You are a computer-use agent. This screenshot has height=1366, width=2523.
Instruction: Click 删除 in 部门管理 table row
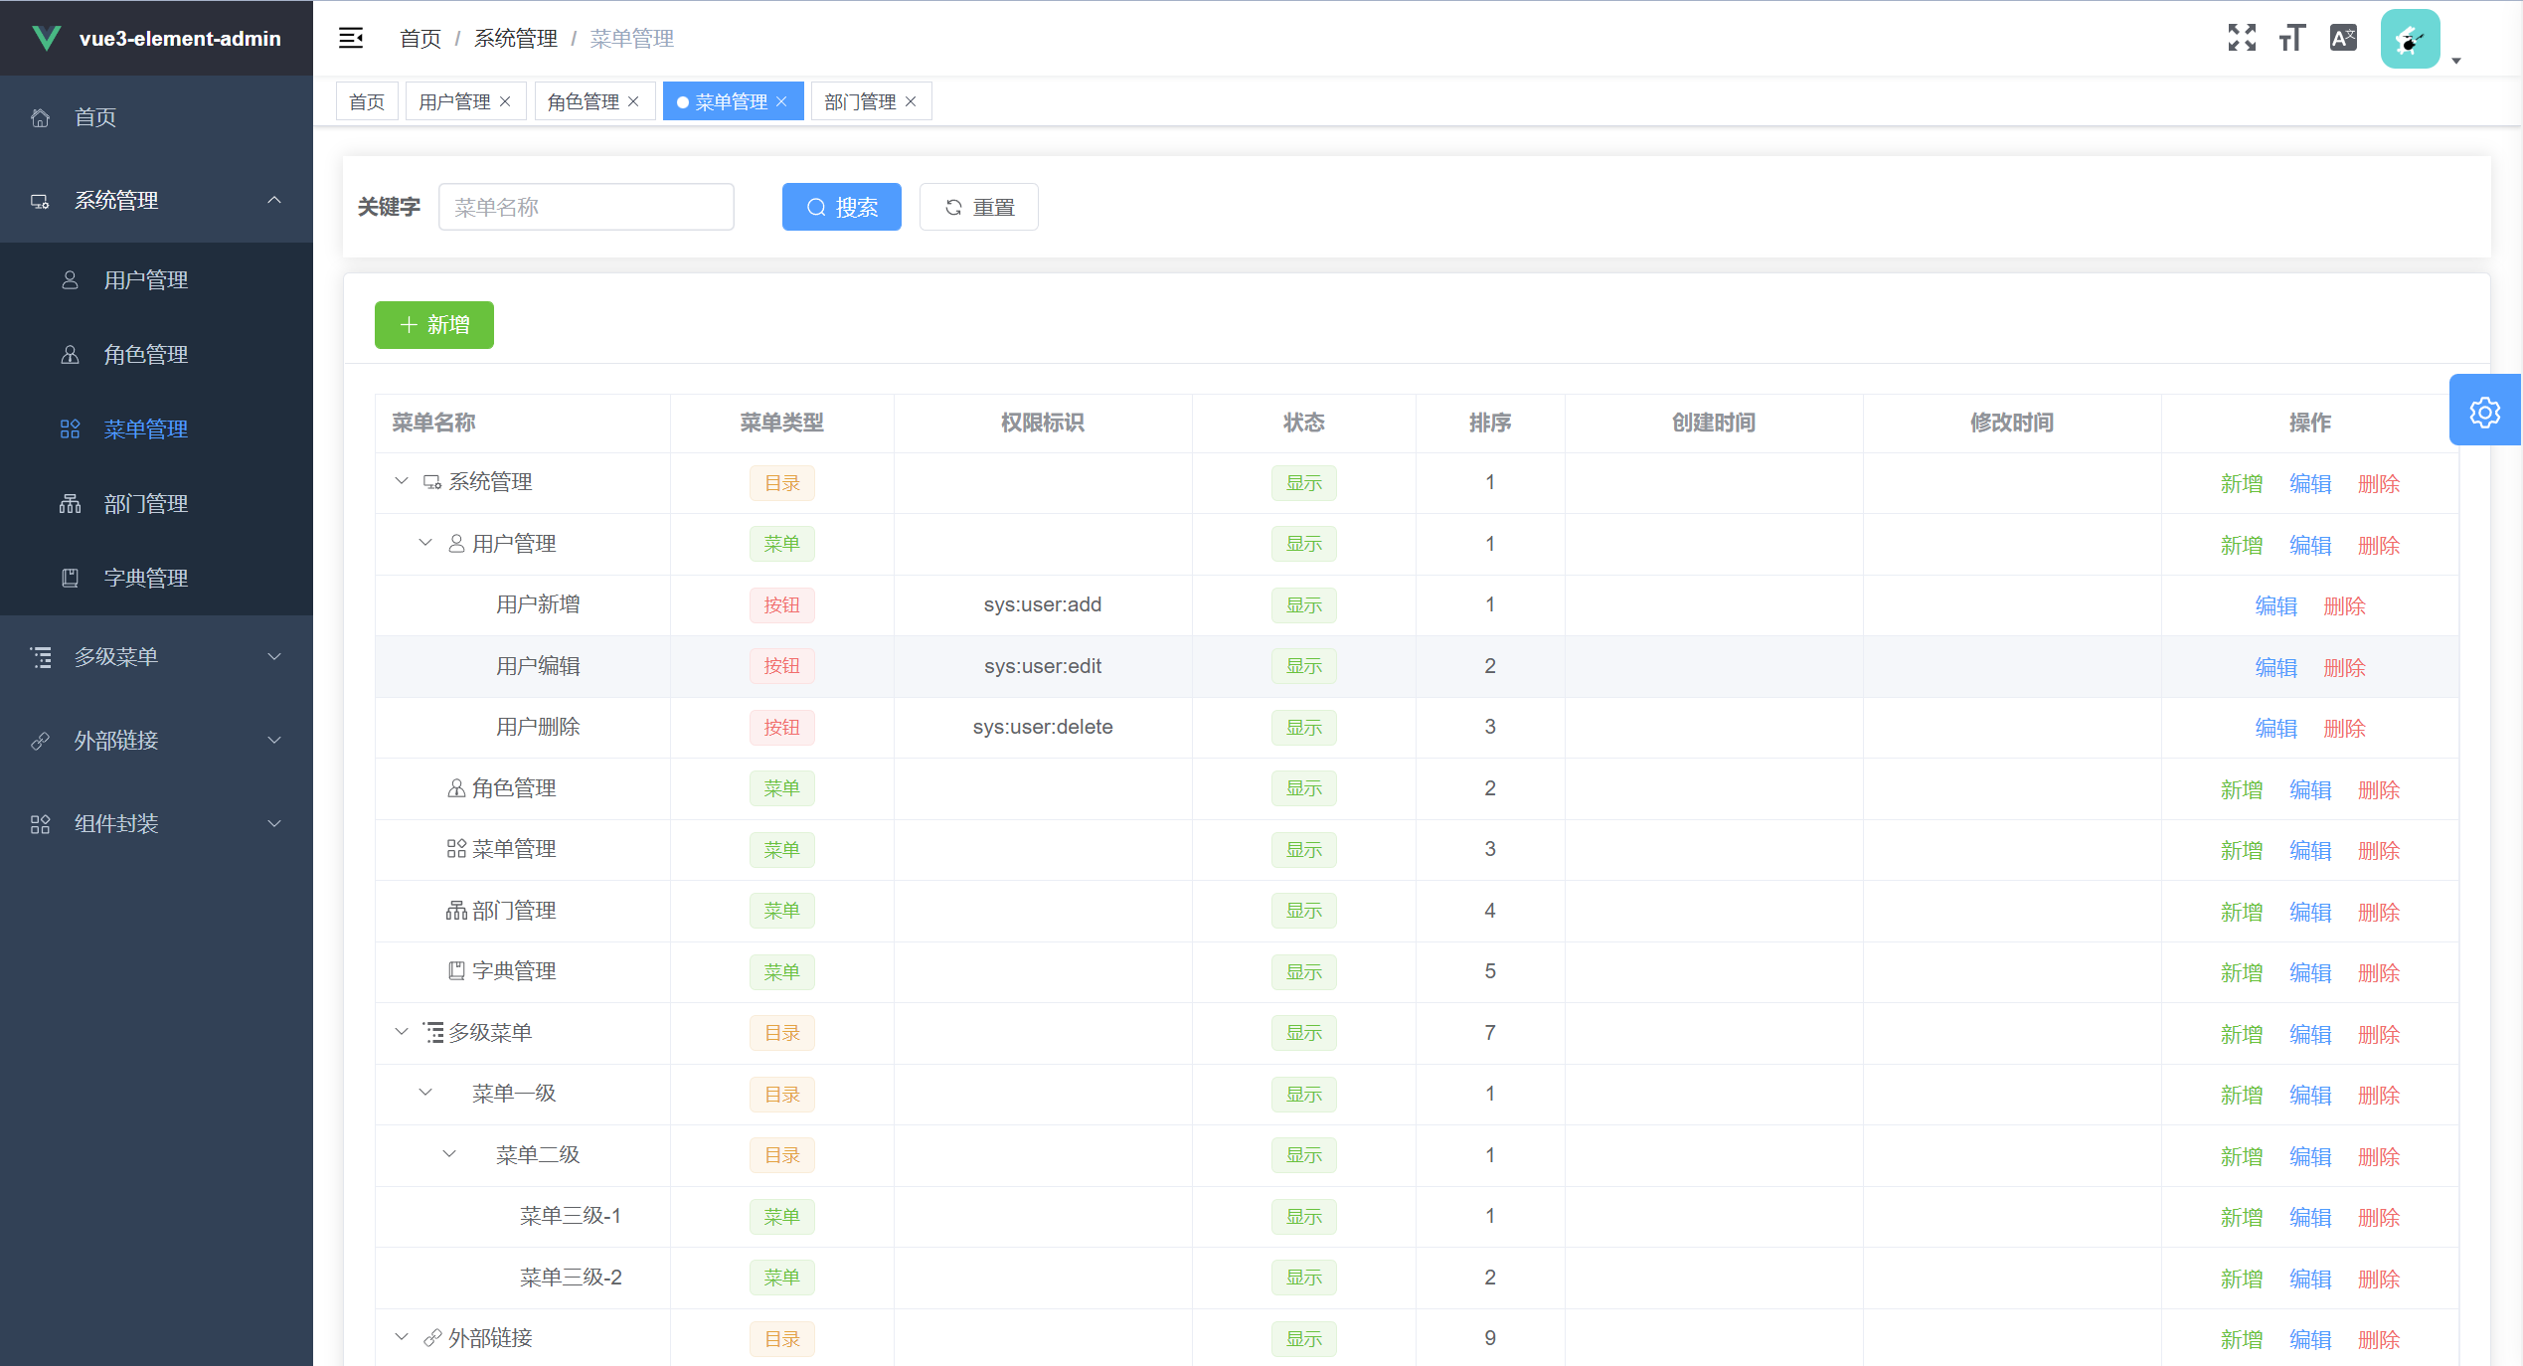2379,913
